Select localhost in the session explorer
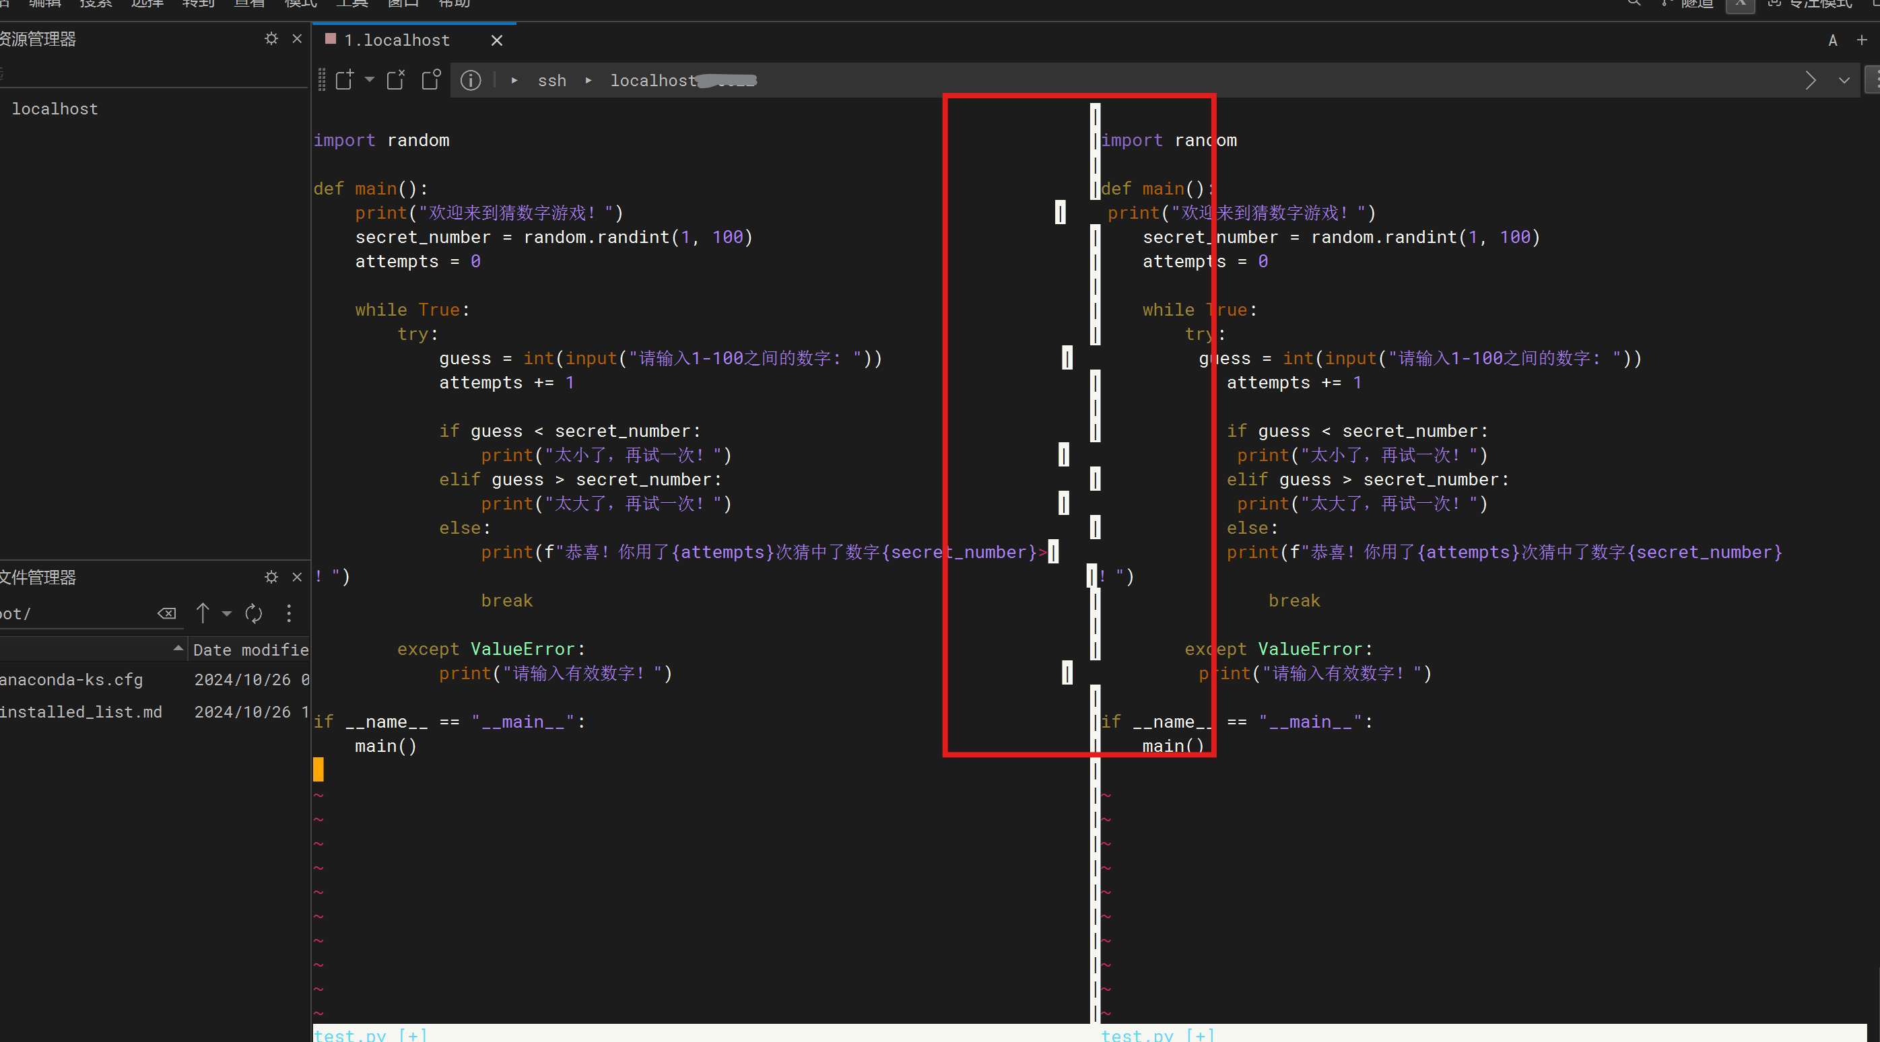Viewport: 1880px width, 1042px height. [x=55, y=109]
